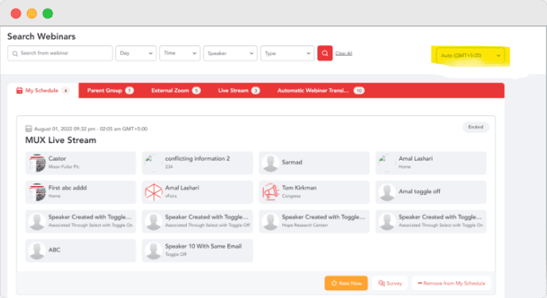Click the Ended status badge
The height and width of the screenshot is (298, 547).
475,127
